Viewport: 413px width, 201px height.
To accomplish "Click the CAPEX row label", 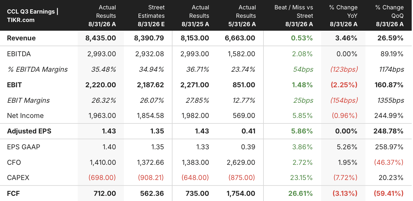I will click(x=18, y=178).
